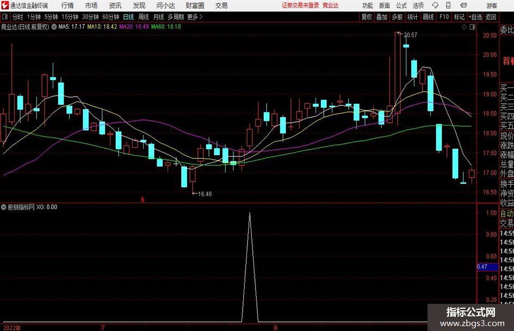Click the diamond icon above price axis

pyautogui.click(x=464, y=27)
